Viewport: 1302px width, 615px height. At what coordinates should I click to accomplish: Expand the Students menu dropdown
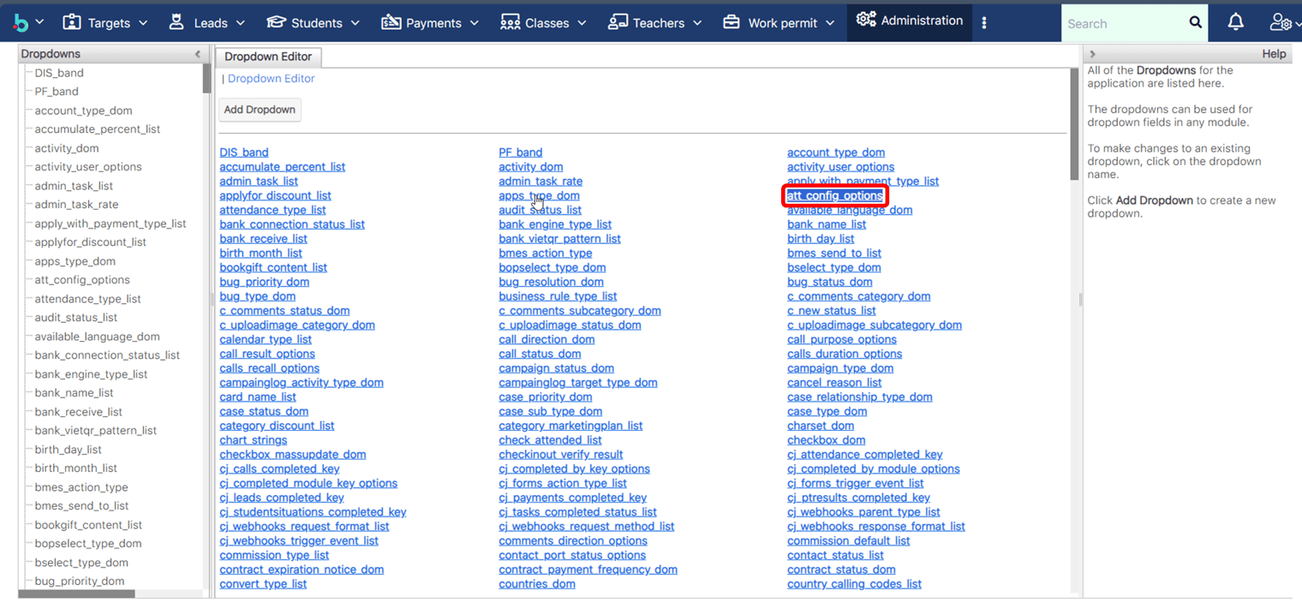(355, 23)
